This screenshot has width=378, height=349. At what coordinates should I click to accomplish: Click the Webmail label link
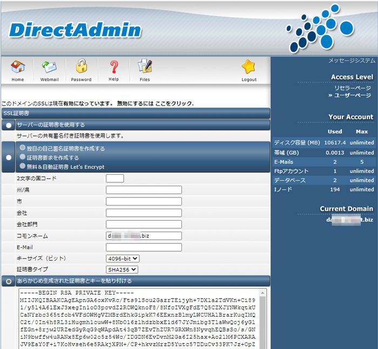[x=50, y=79]
